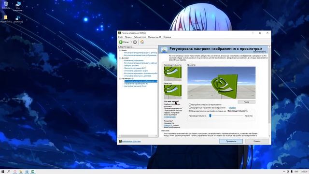Select Регулировка размера и положения рабочего стола
This screenshot has height=174, width=309.
(140, 73)
